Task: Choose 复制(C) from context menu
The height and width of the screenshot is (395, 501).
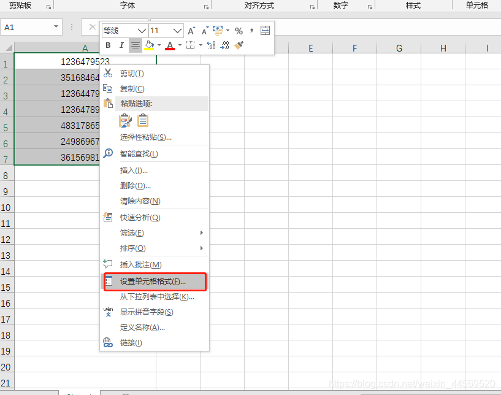Action: pyautogui.click(x=155, y=89)
